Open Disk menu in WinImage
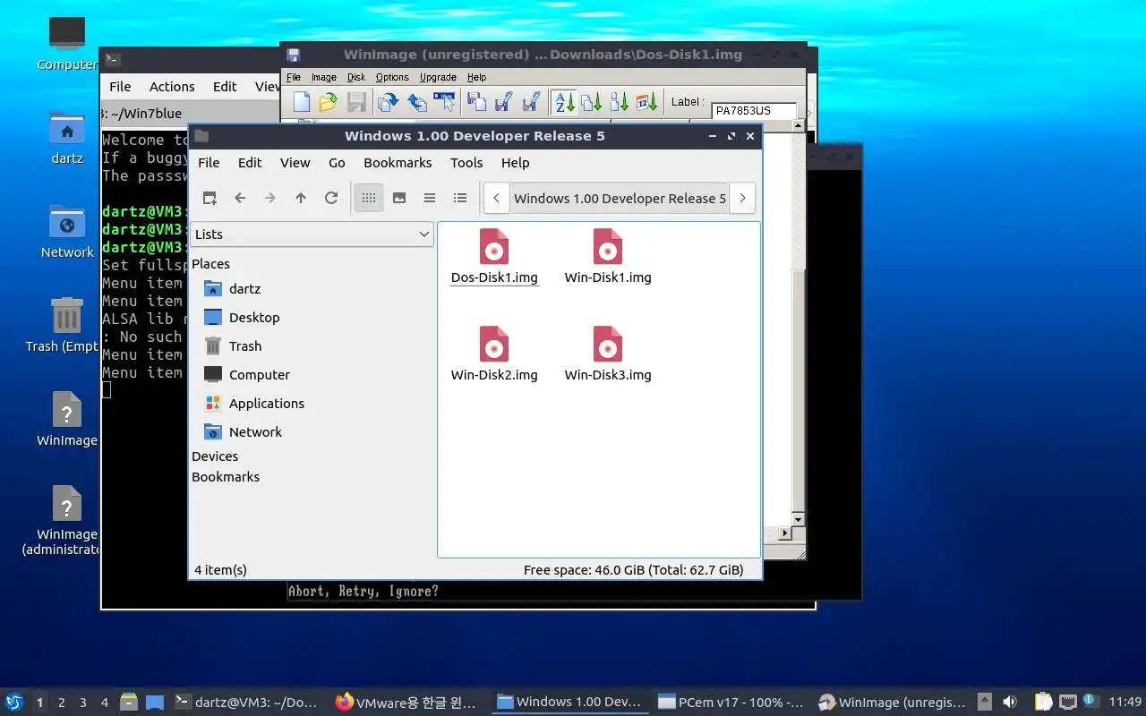1146x716 pixels. pyautogui.click(x=356, y=78)
